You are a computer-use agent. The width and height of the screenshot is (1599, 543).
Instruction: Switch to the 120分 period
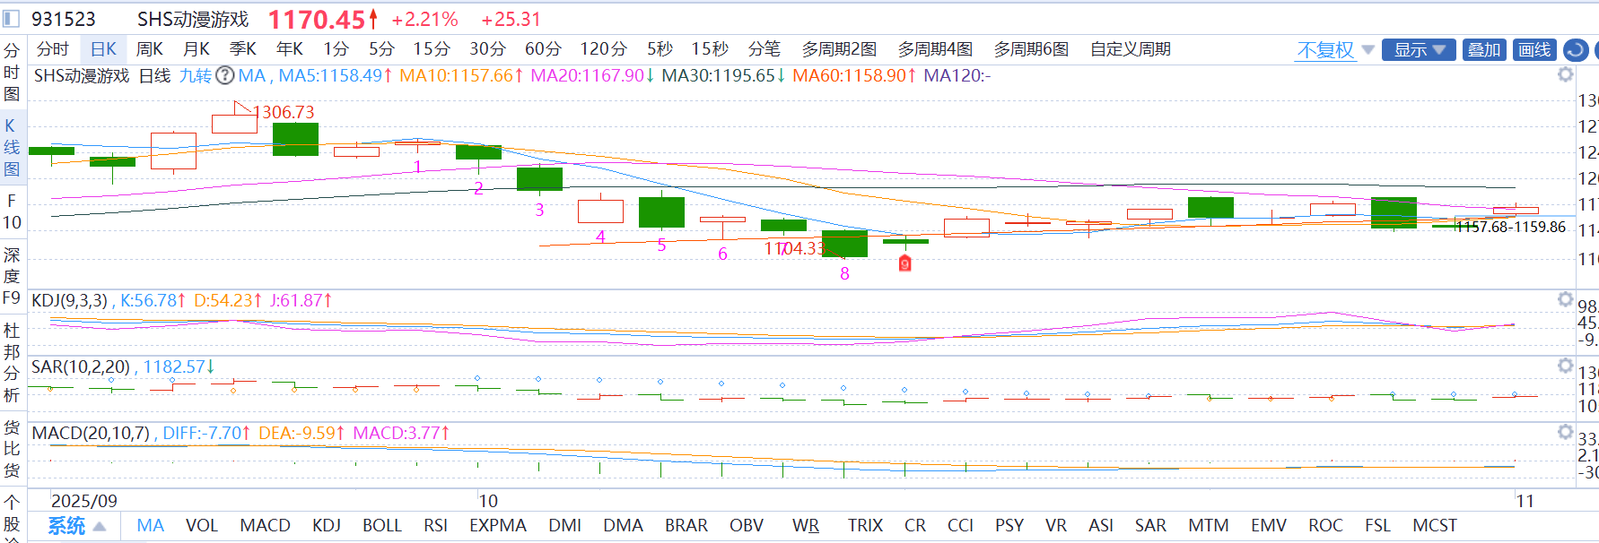coord(603,49)
